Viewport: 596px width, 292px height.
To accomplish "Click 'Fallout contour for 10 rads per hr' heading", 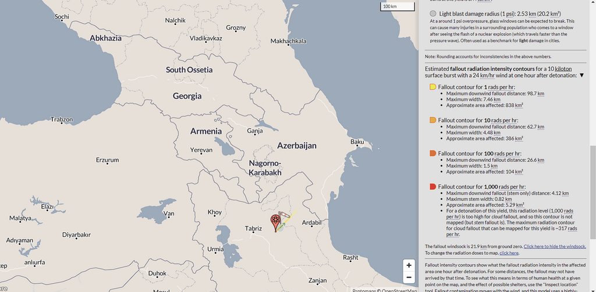I will (478, 120).
